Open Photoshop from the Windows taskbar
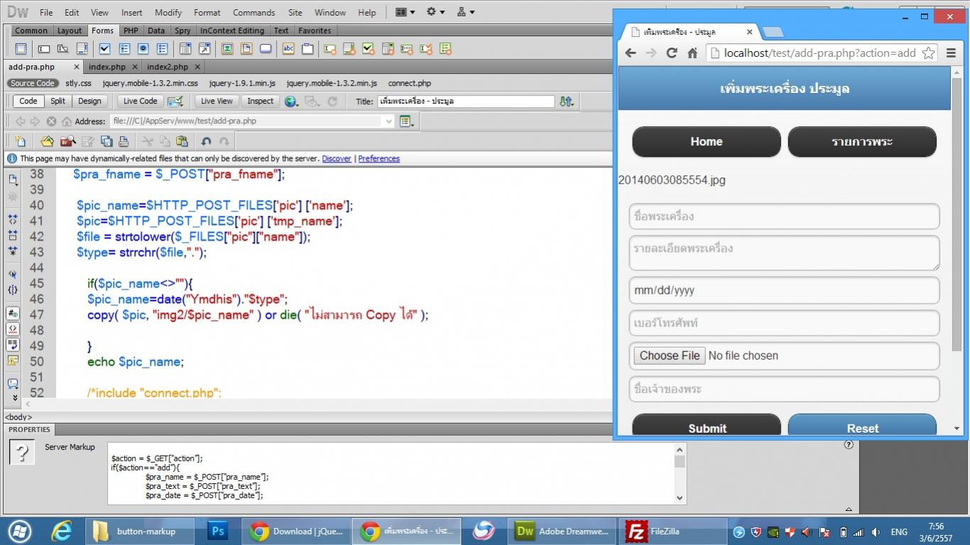The width and height of the screenshot is (970, 545). click(x=217, y=531)
